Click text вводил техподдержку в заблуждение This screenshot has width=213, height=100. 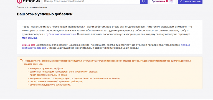50,85
